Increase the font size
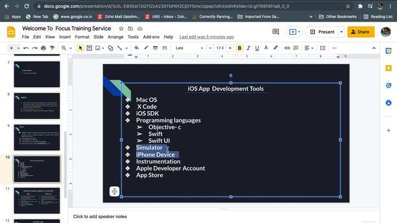397x223 pixels. 230,48
